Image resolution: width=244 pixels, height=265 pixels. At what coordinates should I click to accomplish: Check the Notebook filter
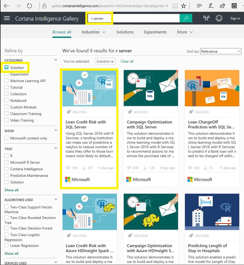[x=6, y=100]
